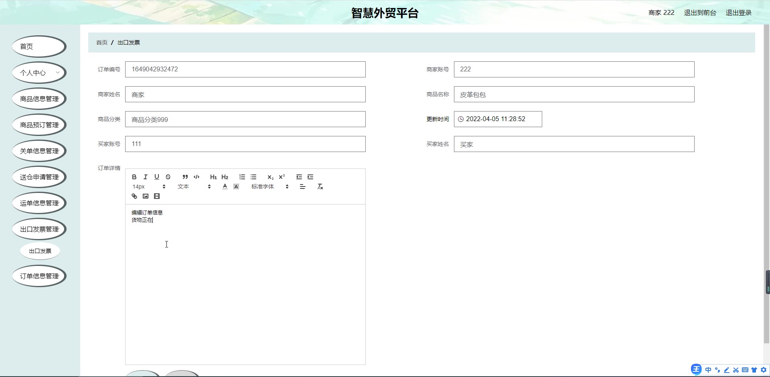Screen dimensions: 770x377
Task: Click the 商家姓名 input field
Action: click(x=245, y=94)
